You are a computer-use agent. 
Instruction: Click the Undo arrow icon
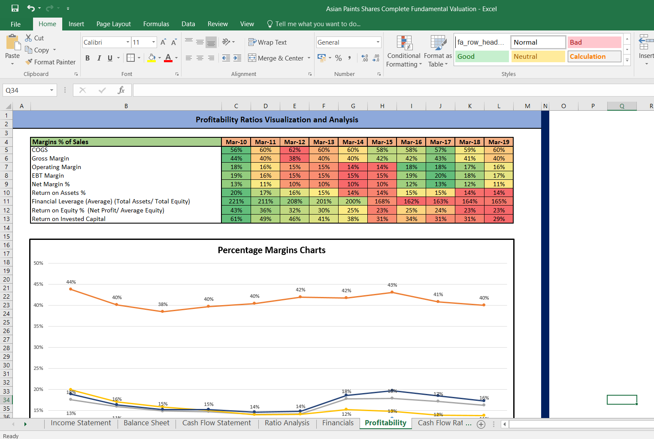point(31,8)
